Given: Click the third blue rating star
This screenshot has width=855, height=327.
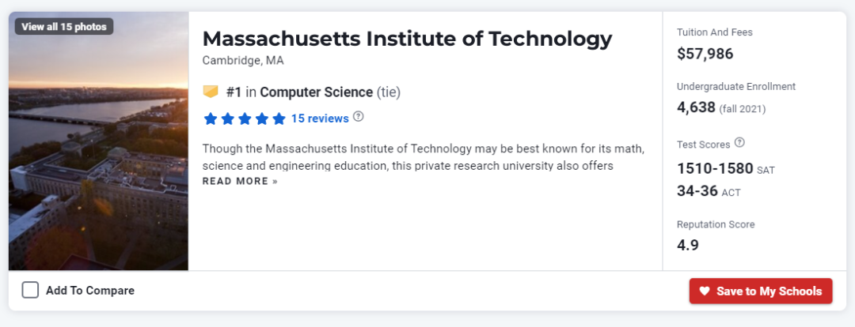Looking at the screenshot, I should [245, 118].
